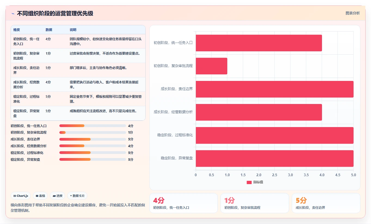371x224 pixels.
Task: Click description 团队规模较小，但快速变化…
Action: click(106, 41)
